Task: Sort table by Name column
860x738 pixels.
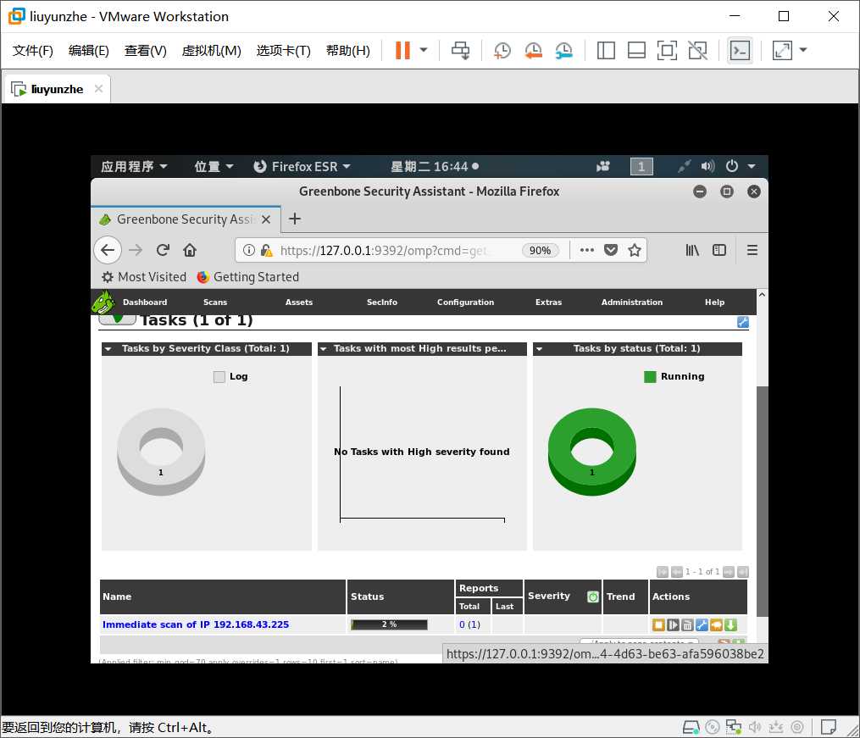Action: (x=117, y=597)
